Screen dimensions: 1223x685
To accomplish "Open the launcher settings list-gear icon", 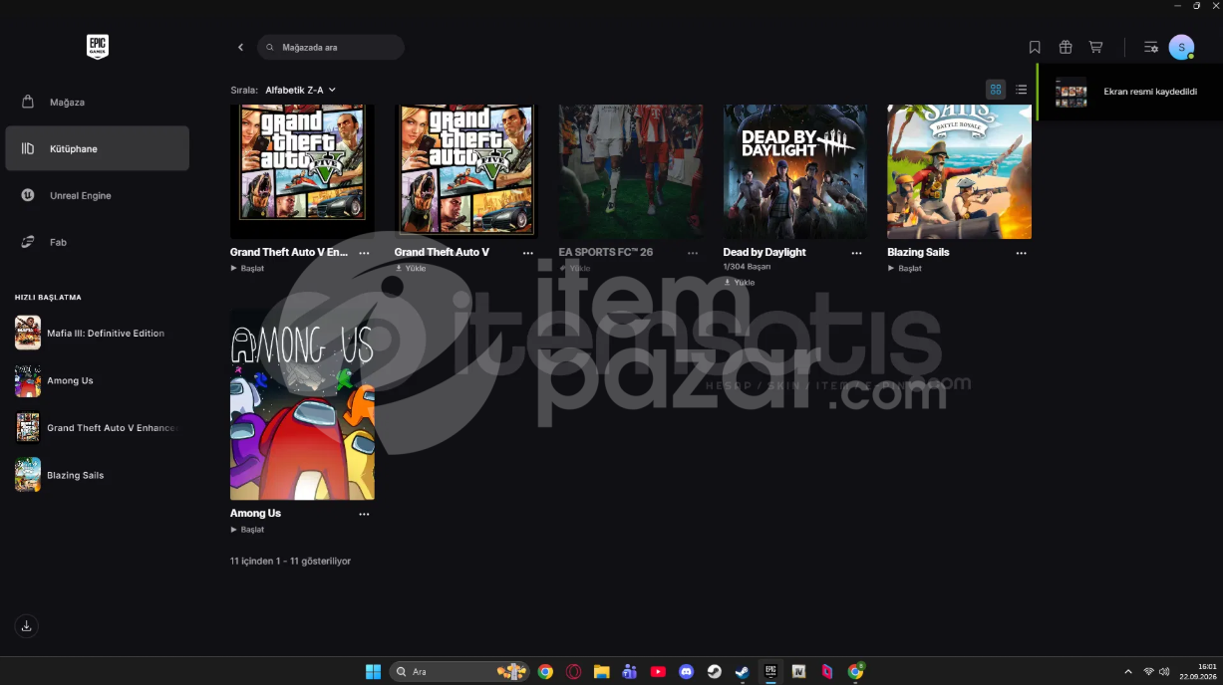I will coord(1151,47).
